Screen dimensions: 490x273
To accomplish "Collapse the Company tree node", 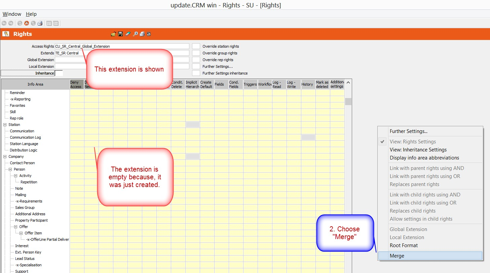I will click(5, 156).
